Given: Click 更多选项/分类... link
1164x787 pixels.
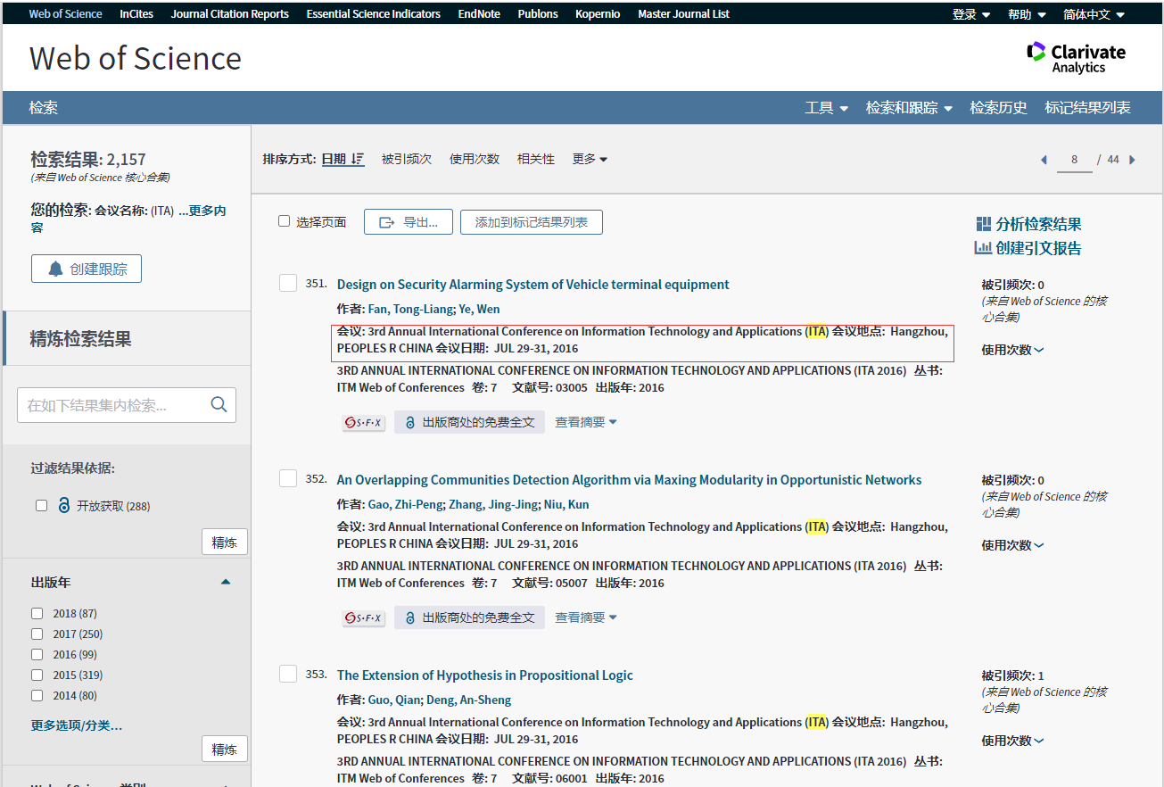Looking at the screenshot, I should (x=77, y=725).
